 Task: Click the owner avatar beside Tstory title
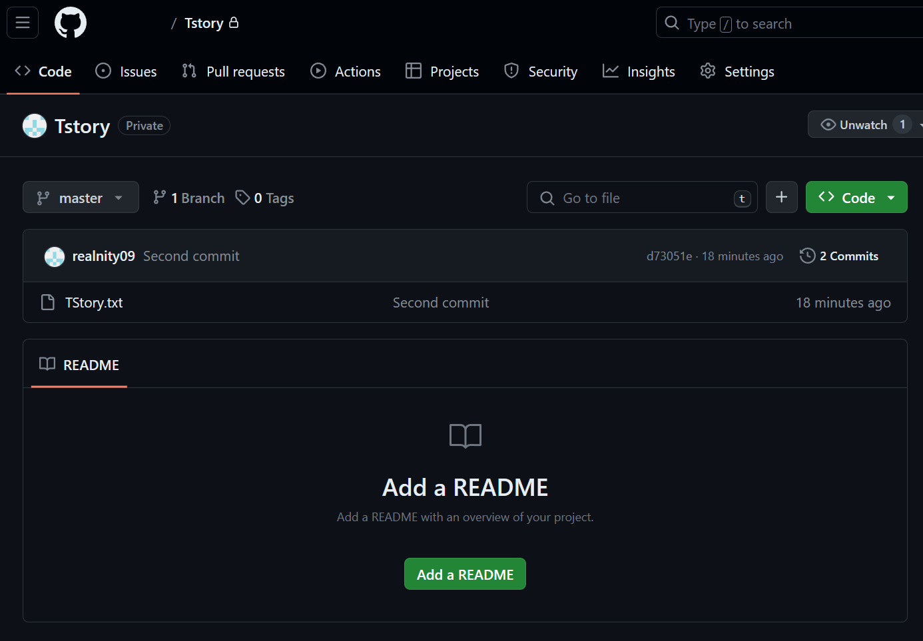35,126
